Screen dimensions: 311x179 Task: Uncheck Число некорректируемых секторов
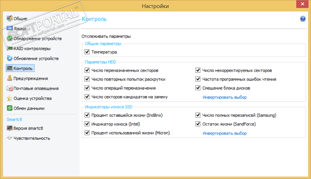point(198,70)
